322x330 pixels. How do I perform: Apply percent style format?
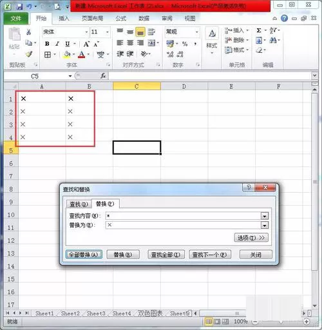coord(185,44)
